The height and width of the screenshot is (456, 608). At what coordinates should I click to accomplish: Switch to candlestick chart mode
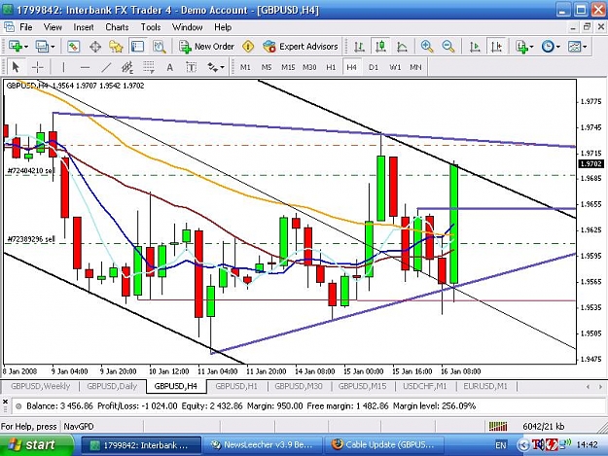coord(380,47)
